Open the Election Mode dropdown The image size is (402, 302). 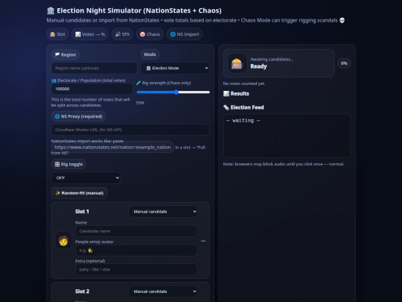[176, 68]
